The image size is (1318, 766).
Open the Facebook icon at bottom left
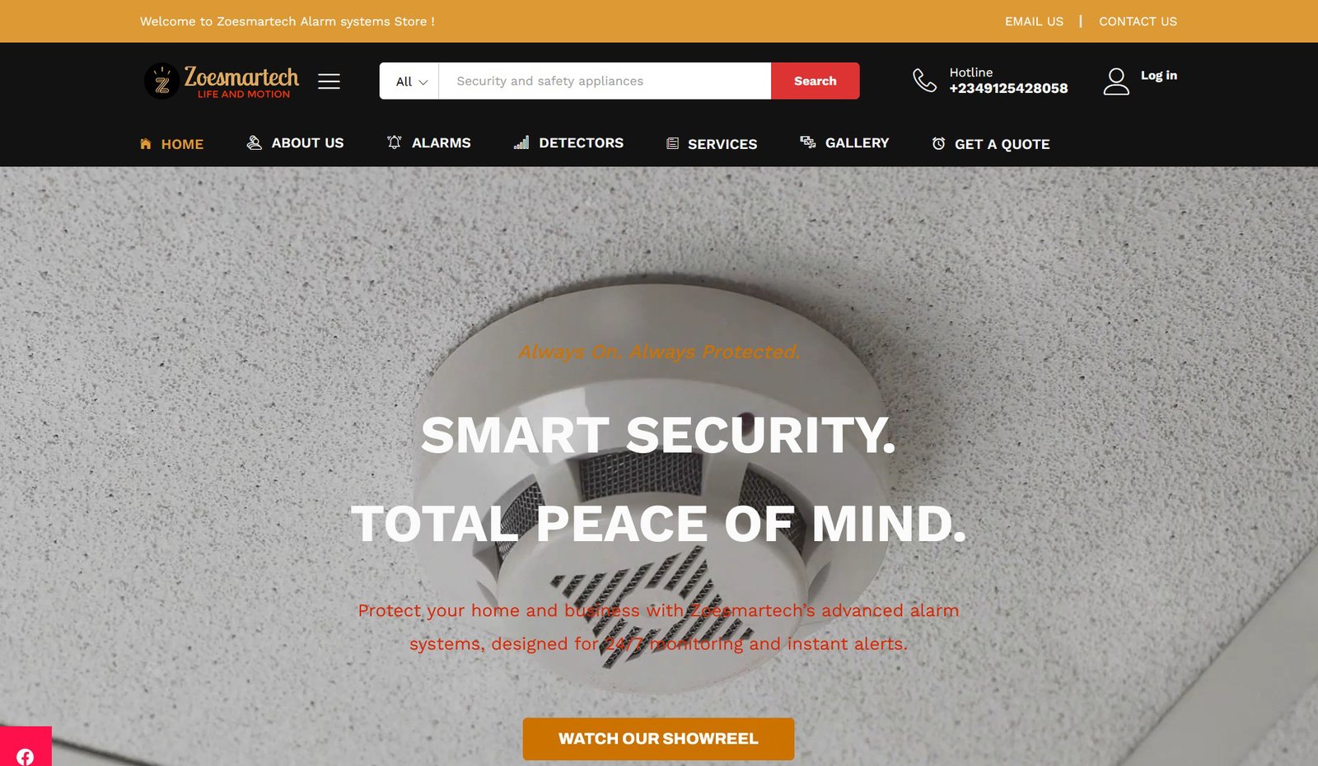pos(26,756)
